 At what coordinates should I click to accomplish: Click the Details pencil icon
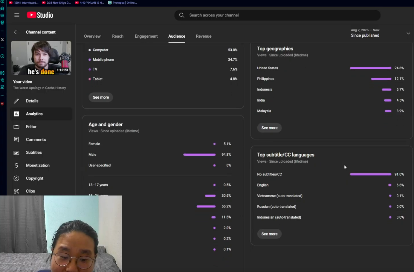pyautogui.click(x=16, y=101)
